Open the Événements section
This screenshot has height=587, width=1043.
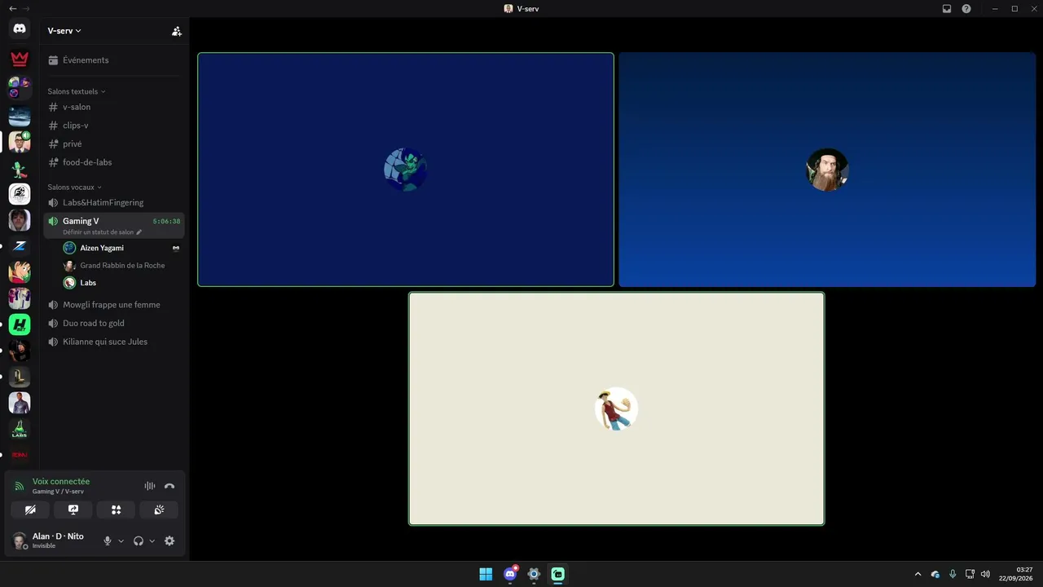tap(114, 60)
